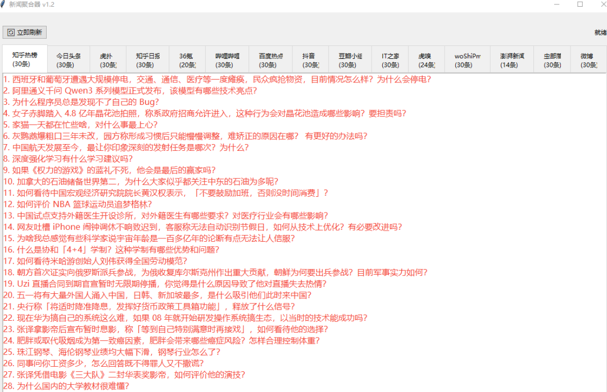The image size is (607, 392).
Task: Open item 26 同事问你工资多少
Action: pyautogui.click(x=103, y=363)
